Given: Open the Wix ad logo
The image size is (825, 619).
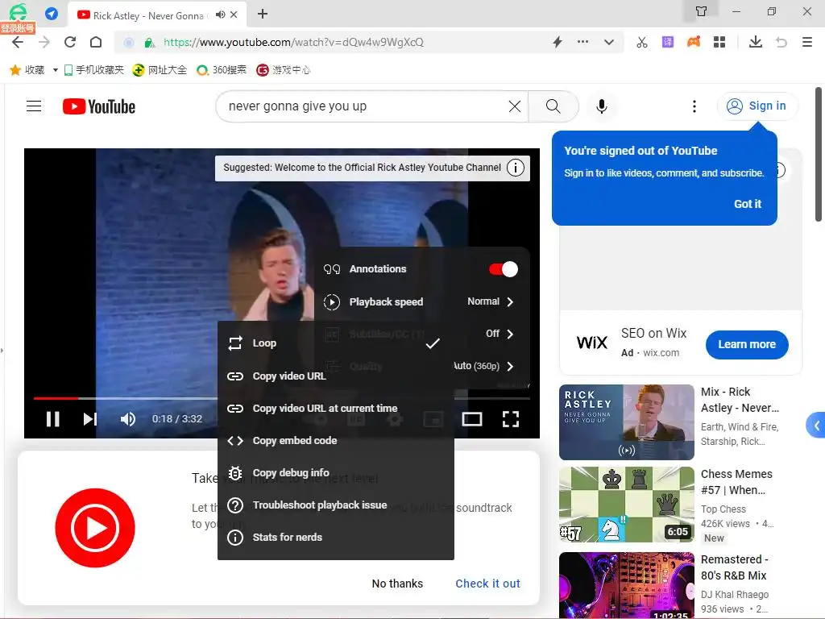Looking at the screenshot, I should point(592,343).
